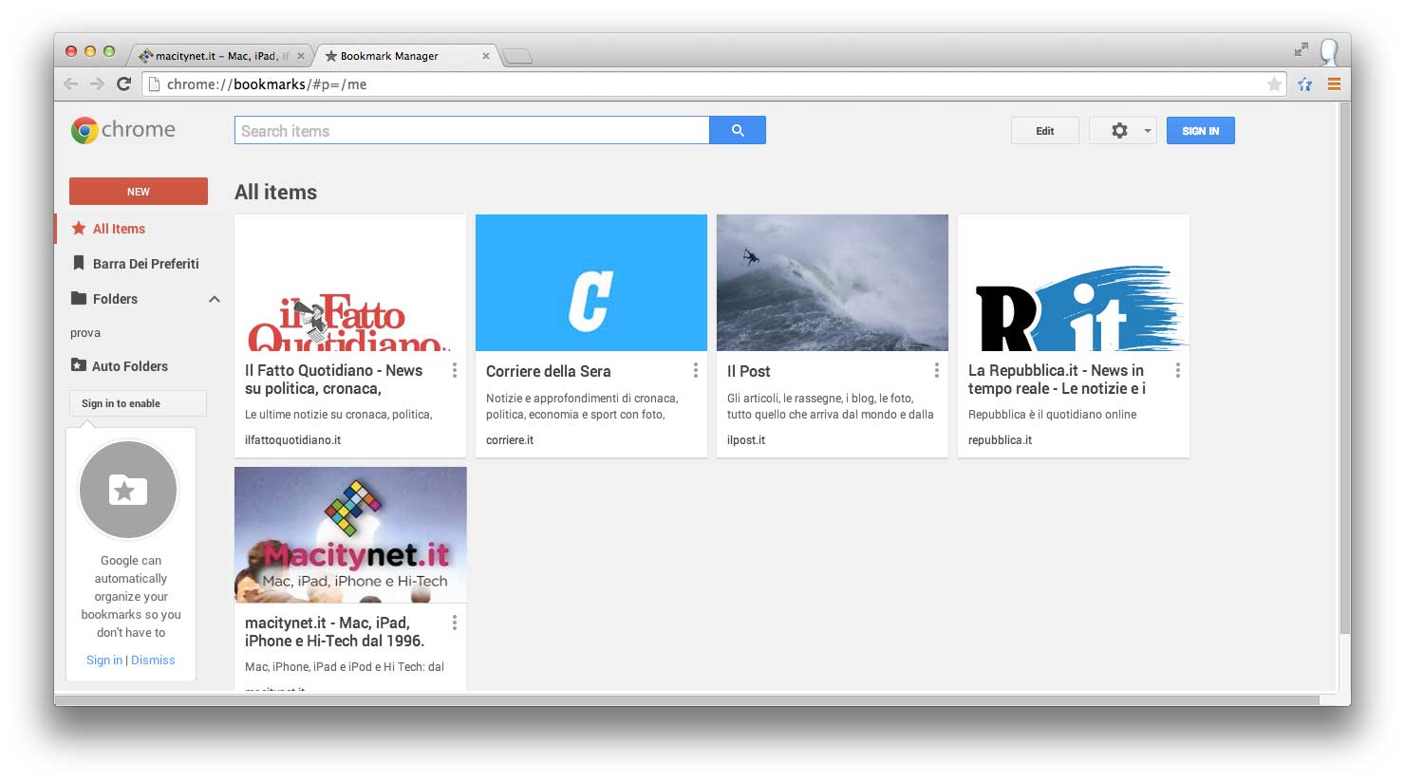The height and width of the screenshot is (781, 1405).
Task: Click the vertical scrollbar
Action: tap(1344, 370)
